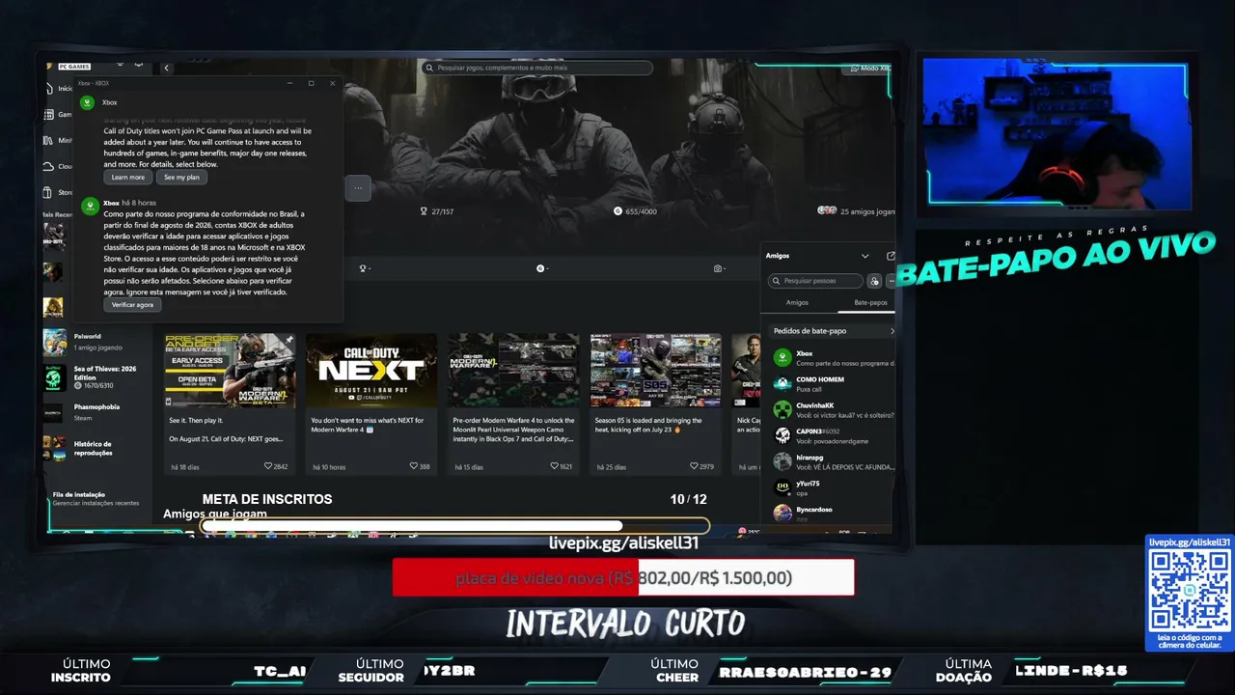Click the Learn more button
Image resolution: width=1235 pixels, height=695 pixels.
coord(128,178)
